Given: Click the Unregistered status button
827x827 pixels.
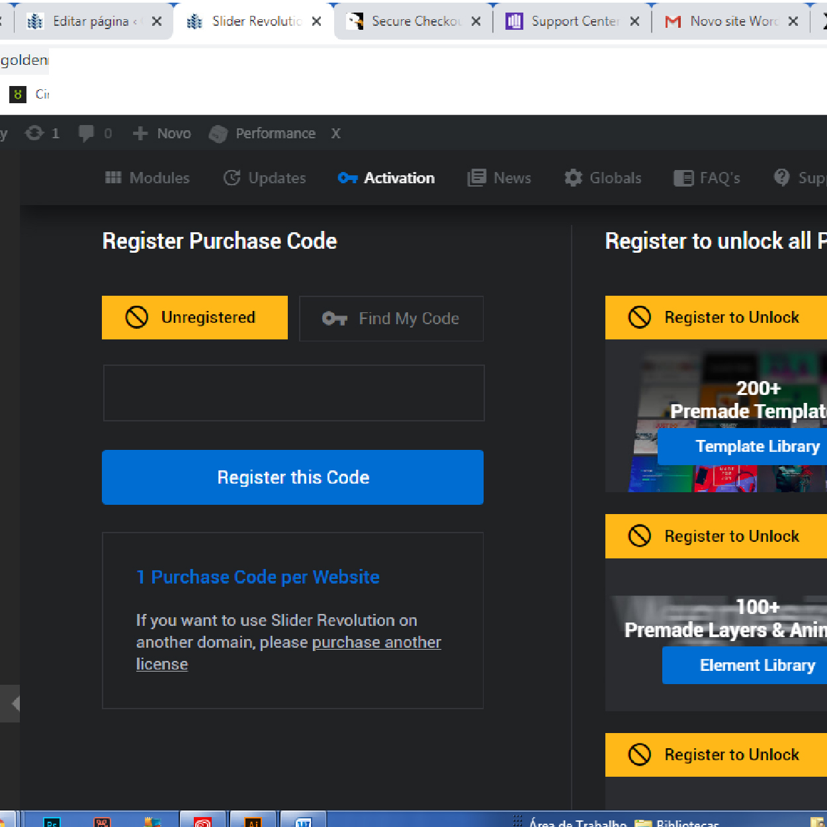Looking at the screenshot, I should coord(195,318).
